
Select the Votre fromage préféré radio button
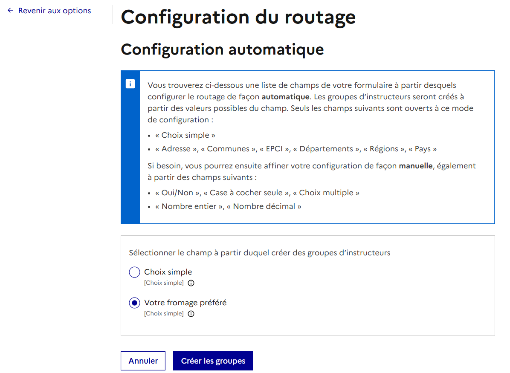[134, 303]
